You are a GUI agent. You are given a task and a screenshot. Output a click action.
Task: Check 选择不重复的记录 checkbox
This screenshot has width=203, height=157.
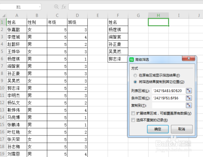tap(133, 120)
